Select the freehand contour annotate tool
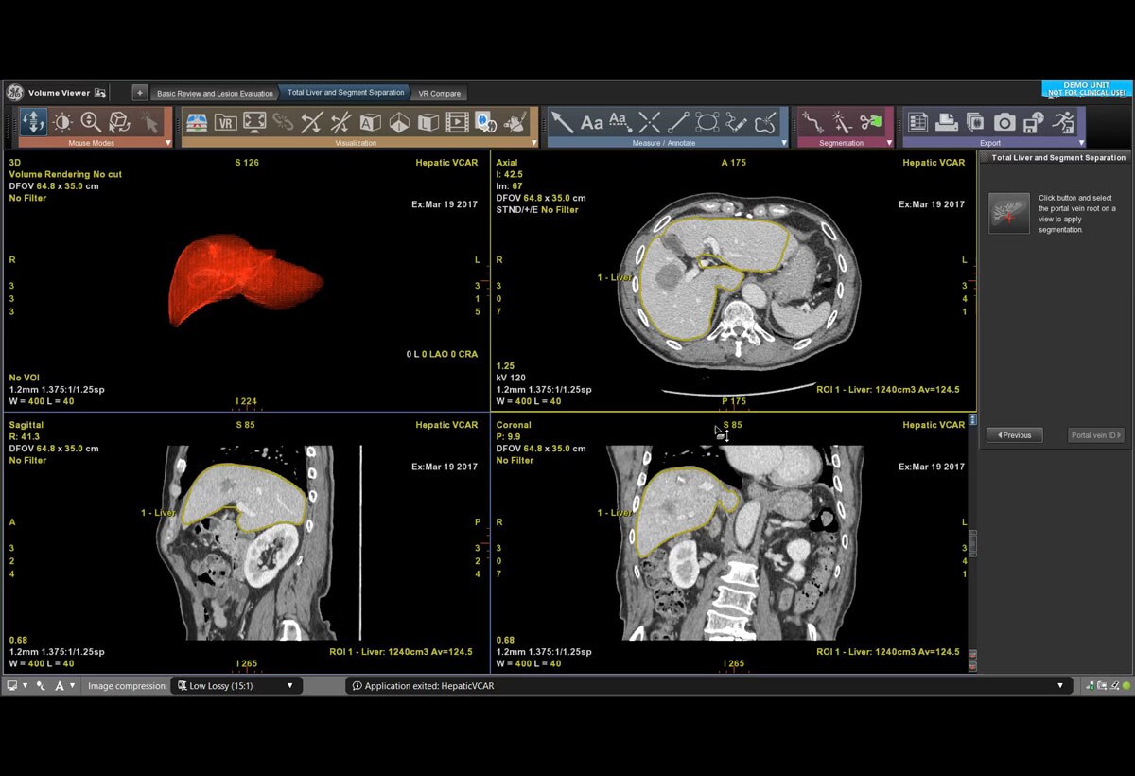Viewport: 1135px width, 776px height. click(x=766, y=122)
